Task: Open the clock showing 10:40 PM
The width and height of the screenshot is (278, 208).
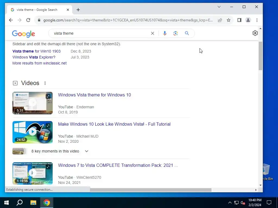Action: click(x=255, y=203)
